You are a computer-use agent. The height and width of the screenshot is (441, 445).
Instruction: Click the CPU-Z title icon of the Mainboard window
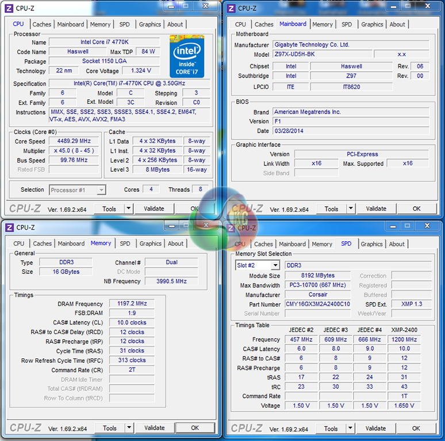[231, 8]
